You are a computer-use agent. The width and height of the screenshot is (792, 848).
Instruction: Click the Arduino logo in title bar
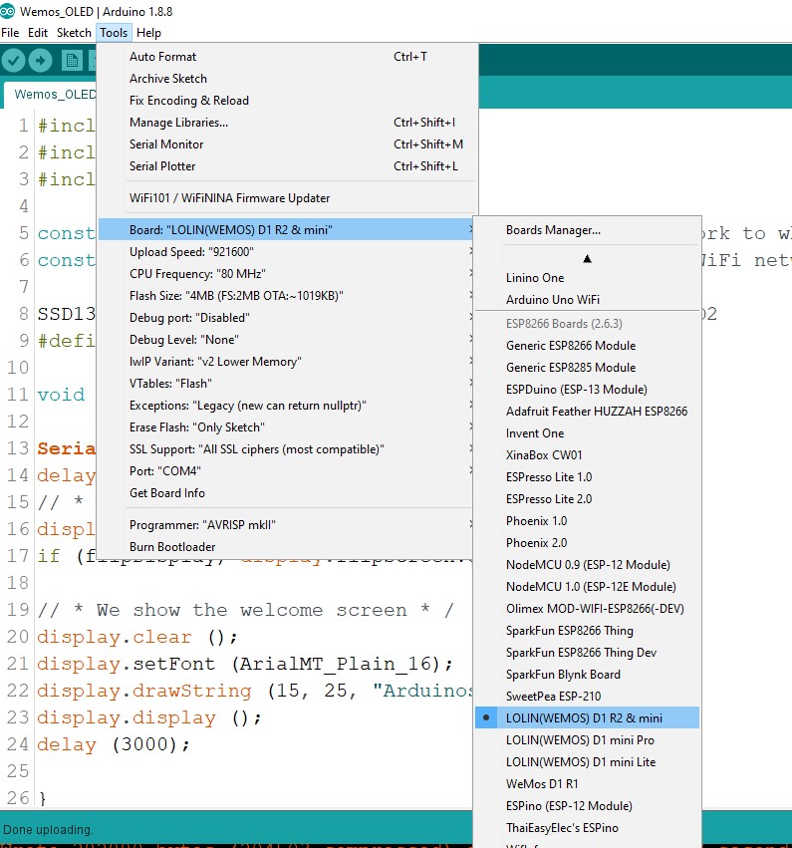[x=8, y=11]
